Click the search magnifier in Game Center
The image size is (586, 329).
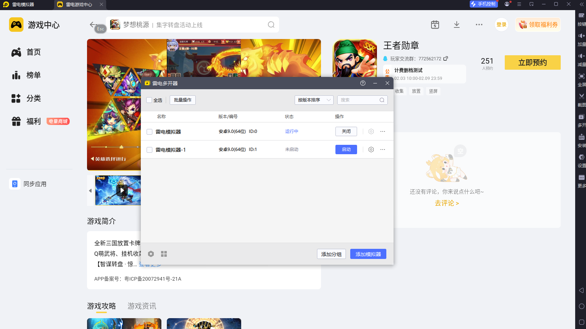271,25
